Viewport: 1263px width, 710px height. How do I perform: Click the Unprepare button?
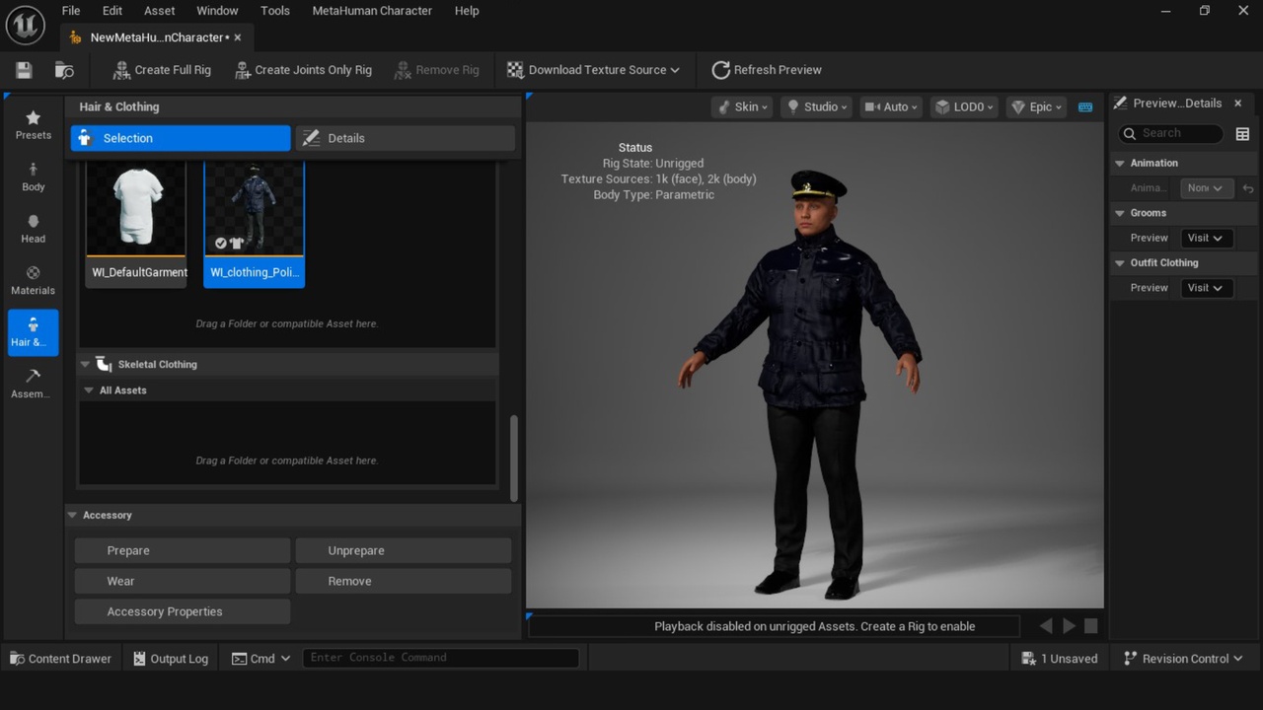coord(404,550)
